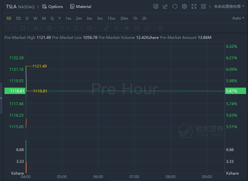Switch to the 5D timeframe
The image size is (248, 181).
[x=18, y=18]
